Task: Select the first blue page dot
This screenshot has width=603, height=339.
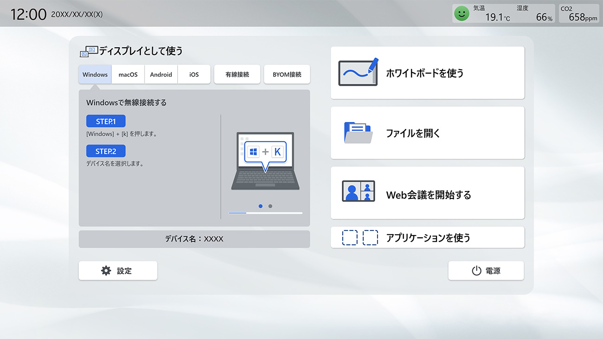Action: tap(261, 206)
